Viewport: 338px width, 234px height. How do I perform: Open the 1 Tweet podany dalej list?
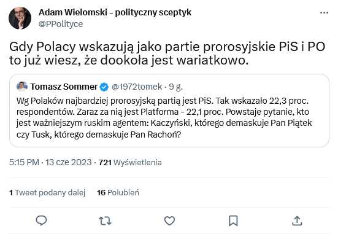[47, 193]
